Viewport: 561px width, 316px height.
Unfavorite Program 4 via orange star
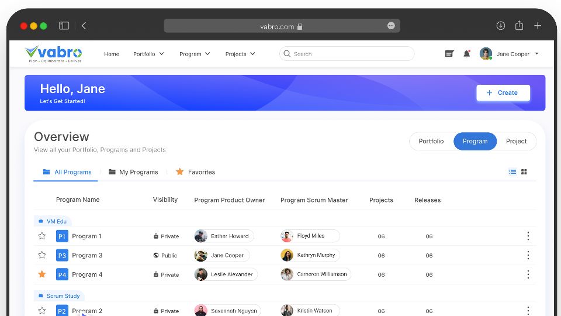(42, 274)
